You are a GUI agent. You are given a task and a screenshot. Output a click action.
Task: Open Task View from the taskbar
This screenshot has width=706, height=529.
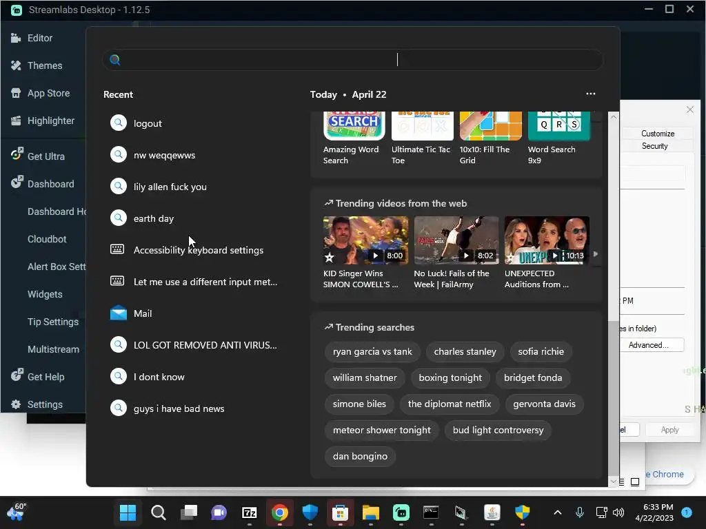click(x=189, y=512)
